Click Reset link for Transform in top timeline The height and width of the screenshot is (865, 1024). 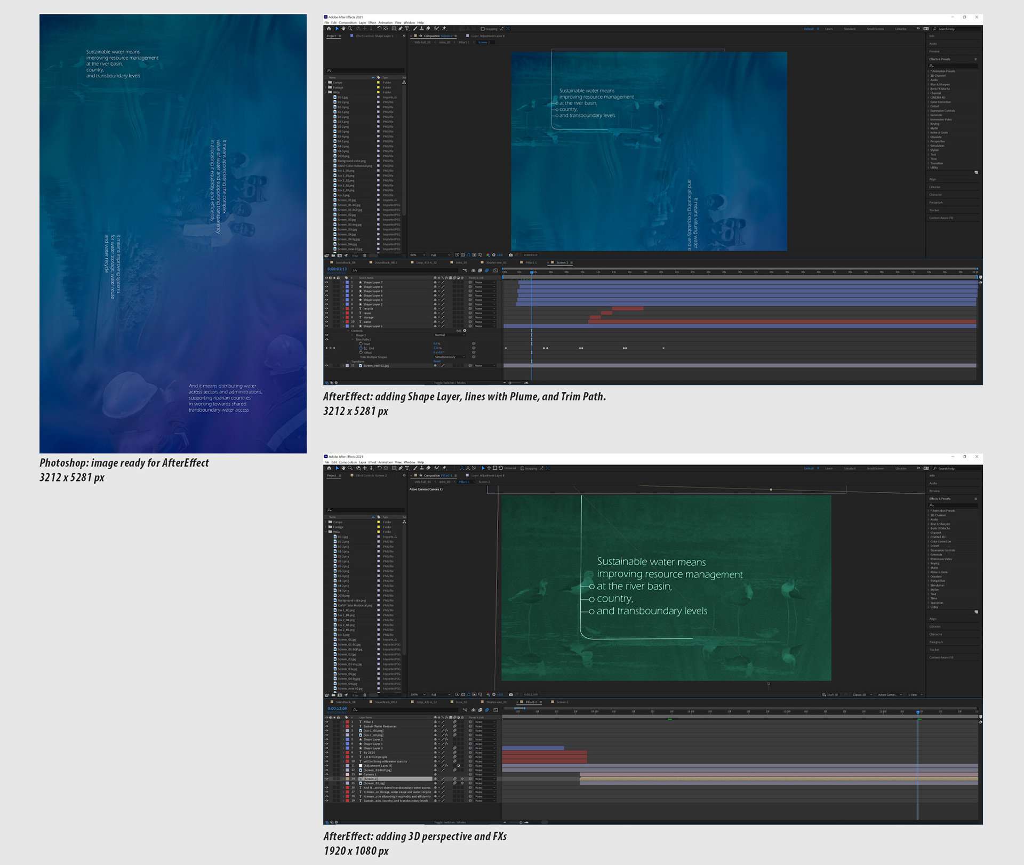tap(437, 361)
